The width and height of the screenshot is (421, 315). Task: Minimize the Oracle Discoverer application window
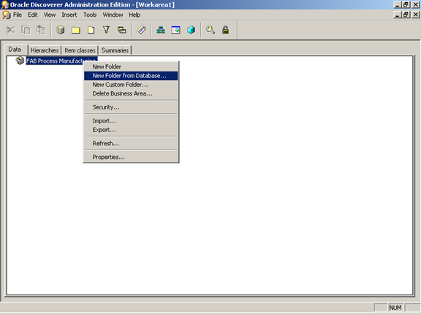click(397, 4)
